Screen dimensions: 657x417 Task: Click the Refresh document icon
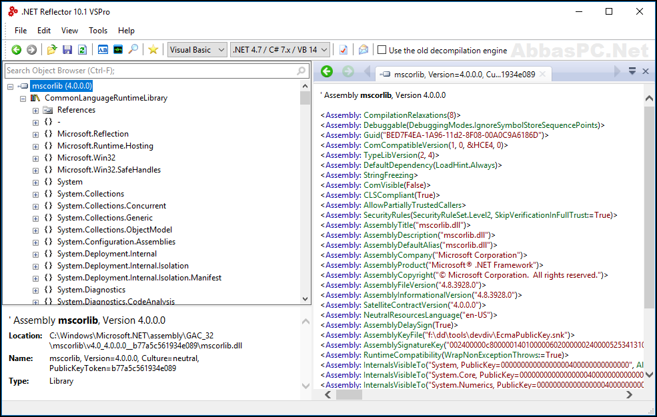click(x=83, y=50)
